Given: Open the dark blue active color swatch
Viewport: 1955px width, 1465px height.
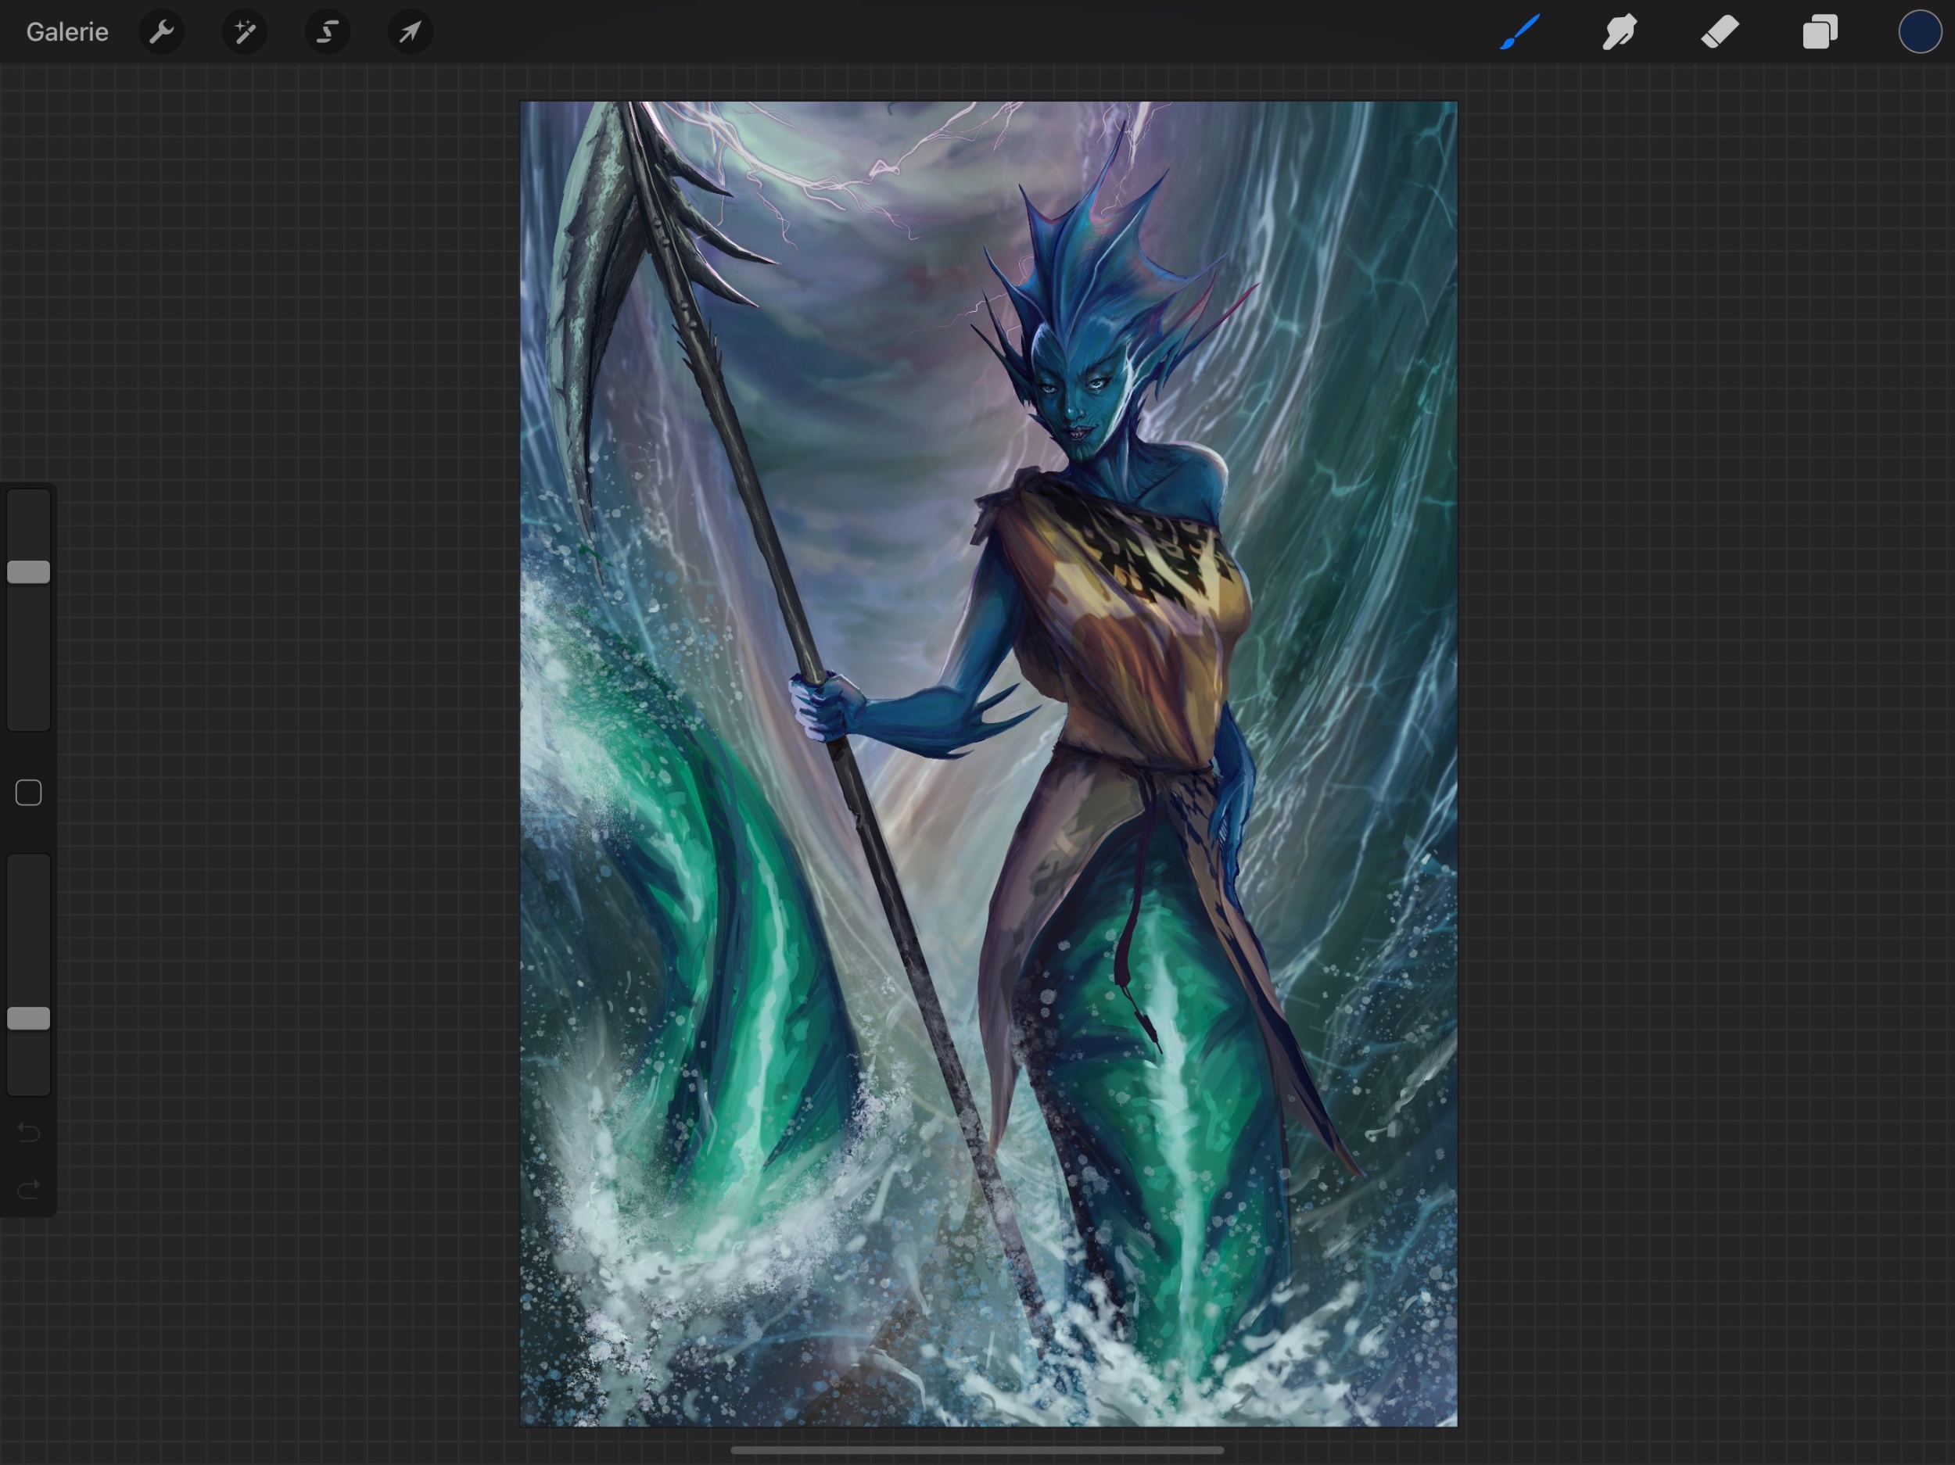Looking at the screenshot, I should click(x=1920, y=32).
